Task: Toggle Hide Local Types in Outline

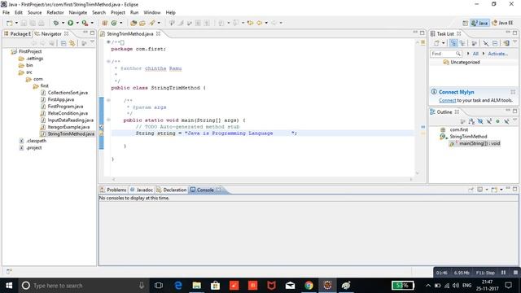Action: click(506, 121)
